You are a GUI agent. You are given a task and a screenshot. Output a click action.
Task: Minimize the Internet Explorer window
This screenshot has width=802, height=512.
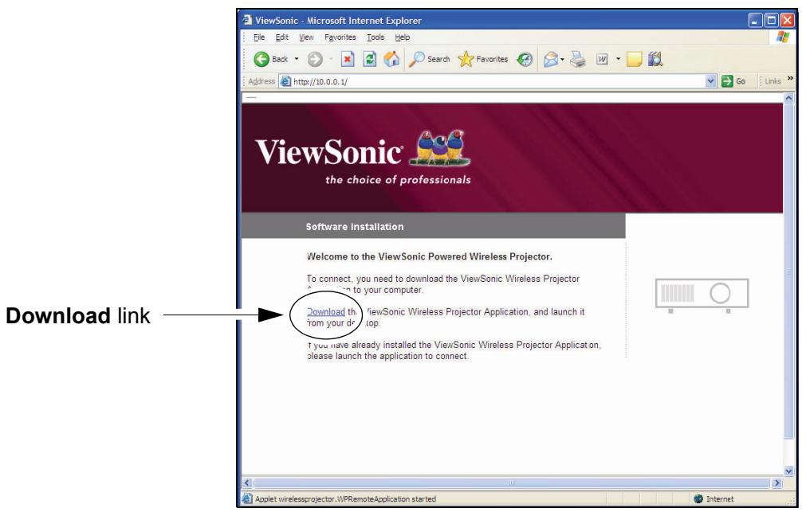click(755, 21)
